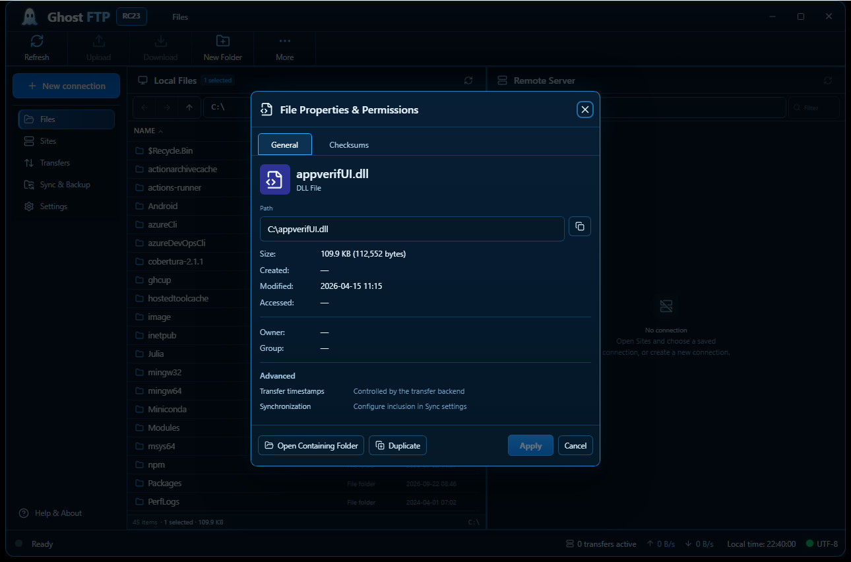The width and height of the screenshot is (851, 562).
Task: Close the File Properties dialog
Action: click(584, 109)
